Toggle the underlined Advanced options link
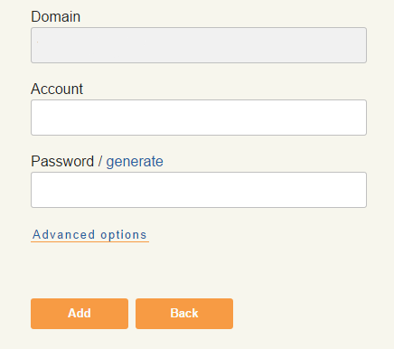The width and height of the screenshot is (394, 349). pyautogui.click(x=89, y=235)
